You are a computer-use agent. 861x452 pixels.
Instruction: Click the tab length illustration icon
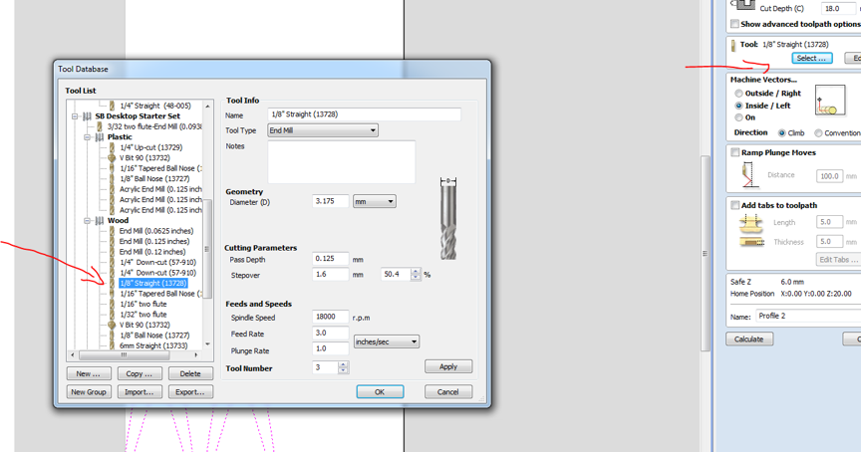[x=751, y=222]
